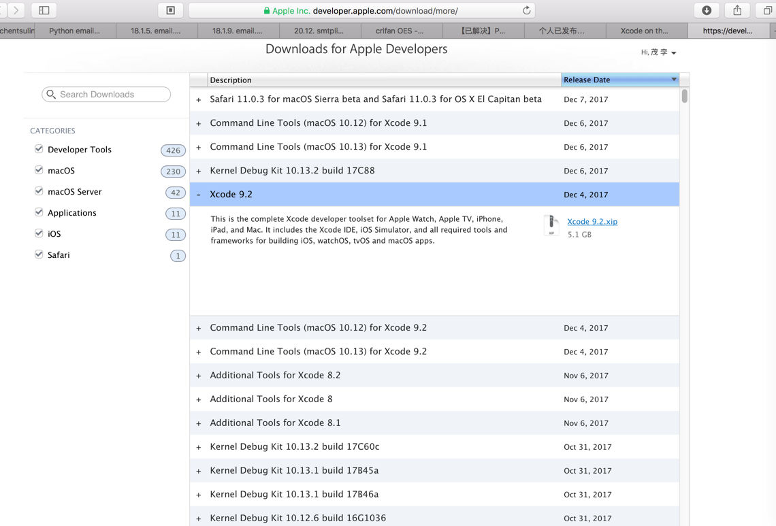Select the https://devel... tab

(x=728, y=31)
